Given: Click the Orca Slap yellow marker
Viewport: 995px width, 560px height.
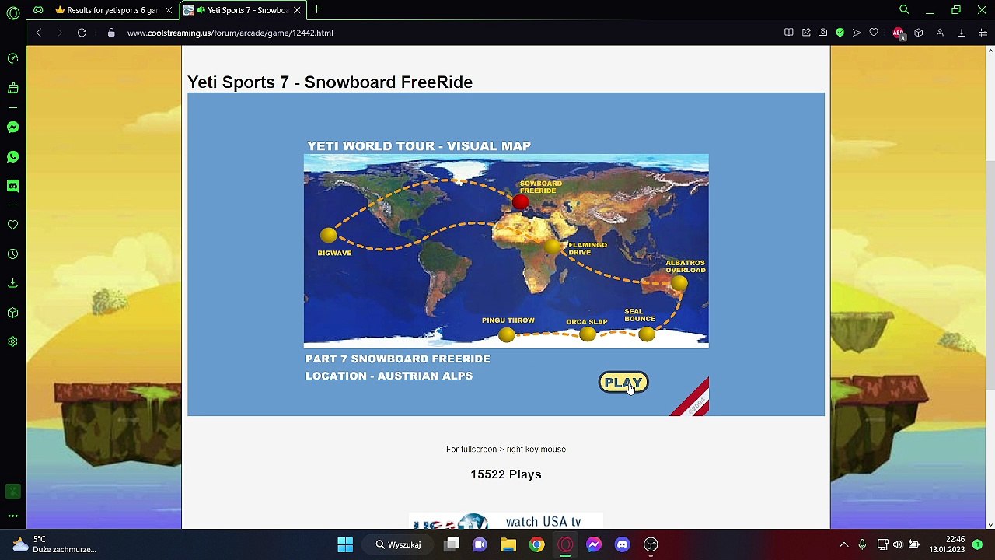Looking at the screenshot, I should (x=588, y=334).
